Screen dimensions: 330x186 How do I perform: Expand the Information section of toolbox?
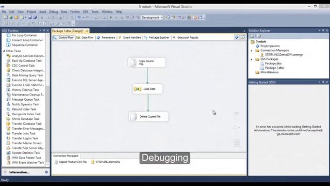(x=5, y=172)
